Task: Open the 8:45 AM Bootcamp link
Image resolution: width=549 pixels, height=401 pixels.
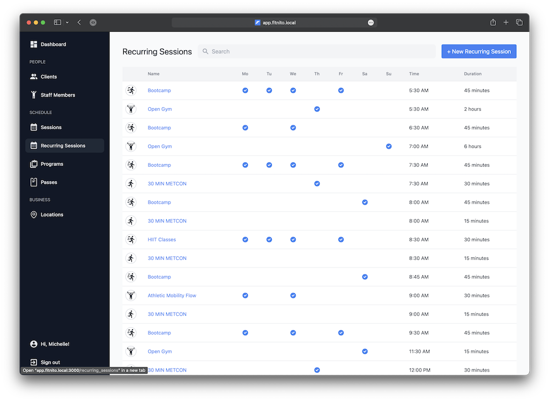Action: click(159, 277)
